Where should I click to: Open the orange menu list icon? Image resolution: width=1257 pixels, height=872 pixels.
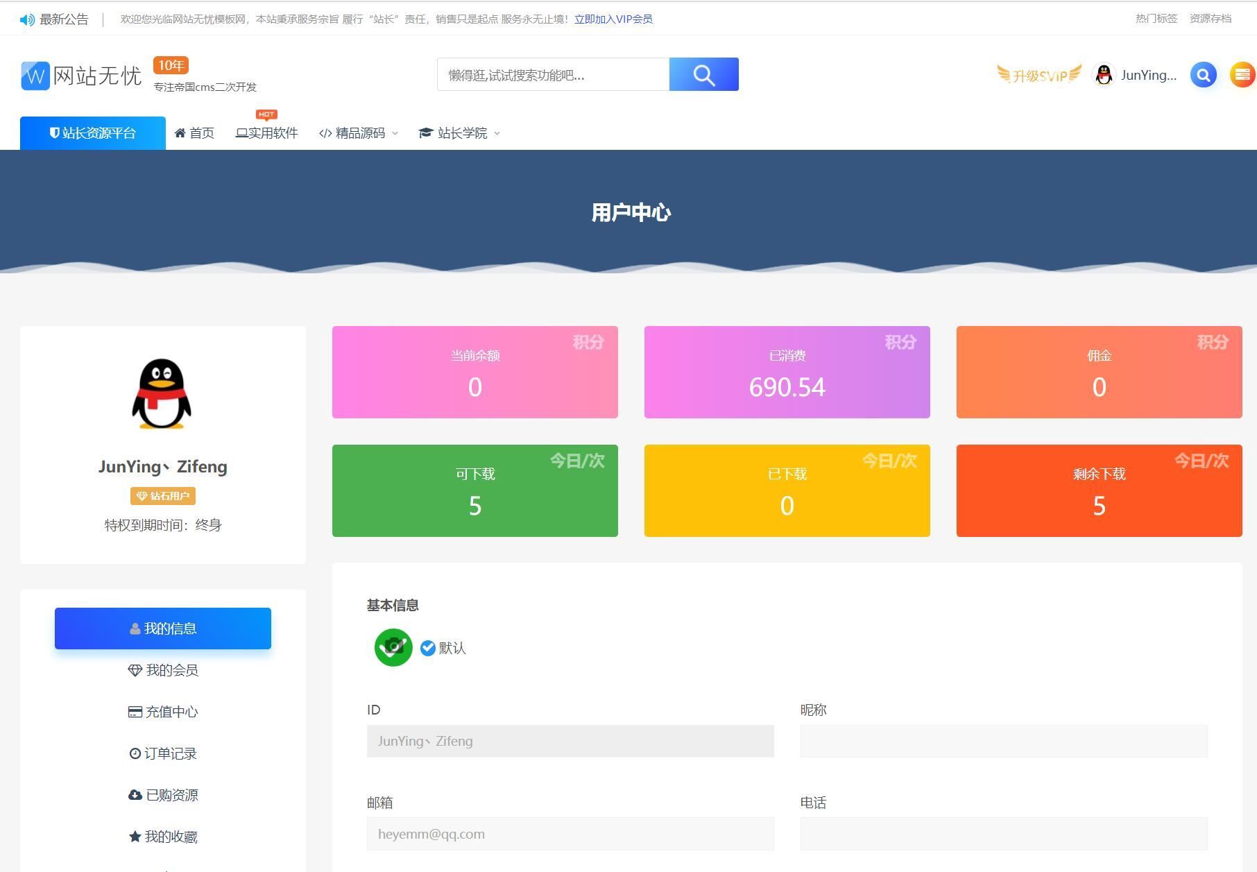click(x=1242, y=75)
